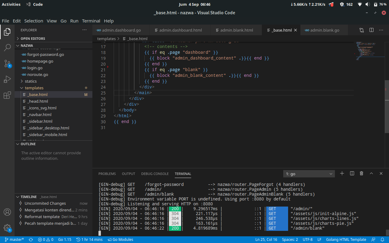
Task: Click templates in the breadcrumb
Action: pos(106,39)
